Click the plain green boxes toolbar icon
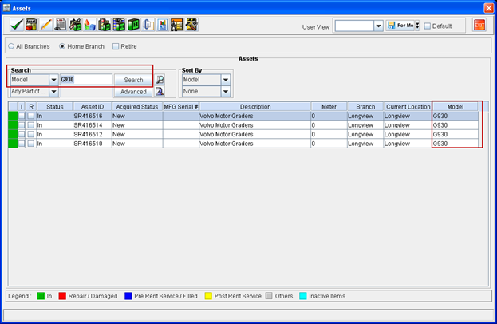 point(133,25)
